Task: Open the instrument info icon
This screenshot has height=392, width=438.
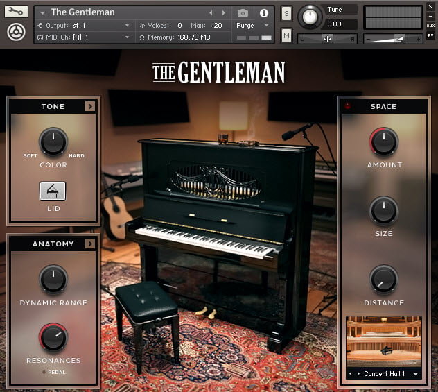Action: point(263,13)
